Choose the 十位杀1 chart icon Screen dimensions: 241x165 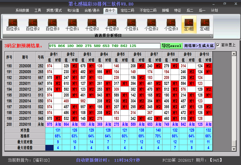click(72, 24)
